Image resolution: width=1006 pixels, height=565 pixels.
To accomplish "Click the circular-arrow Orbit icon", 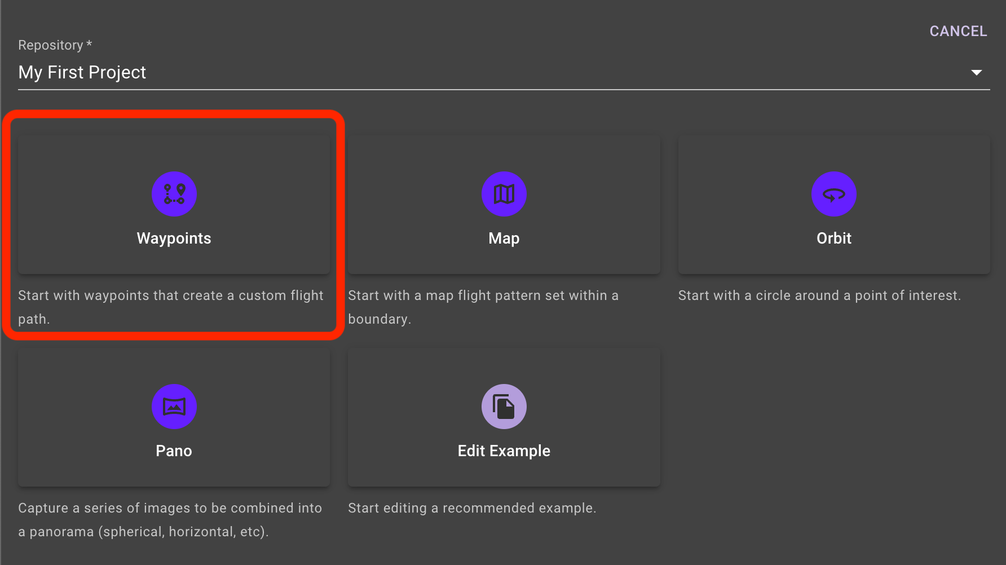I will click(x=834, y=194).
